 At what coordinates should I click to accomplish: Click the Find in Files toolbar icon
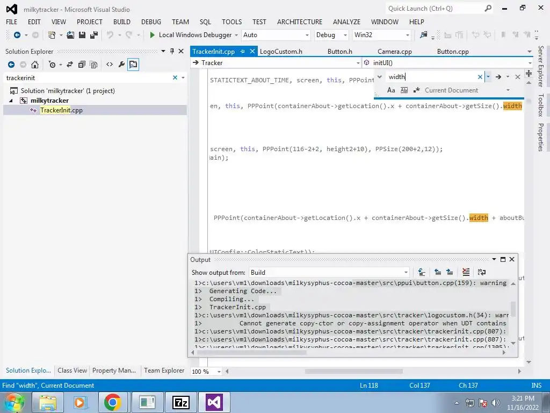[424, 35]
